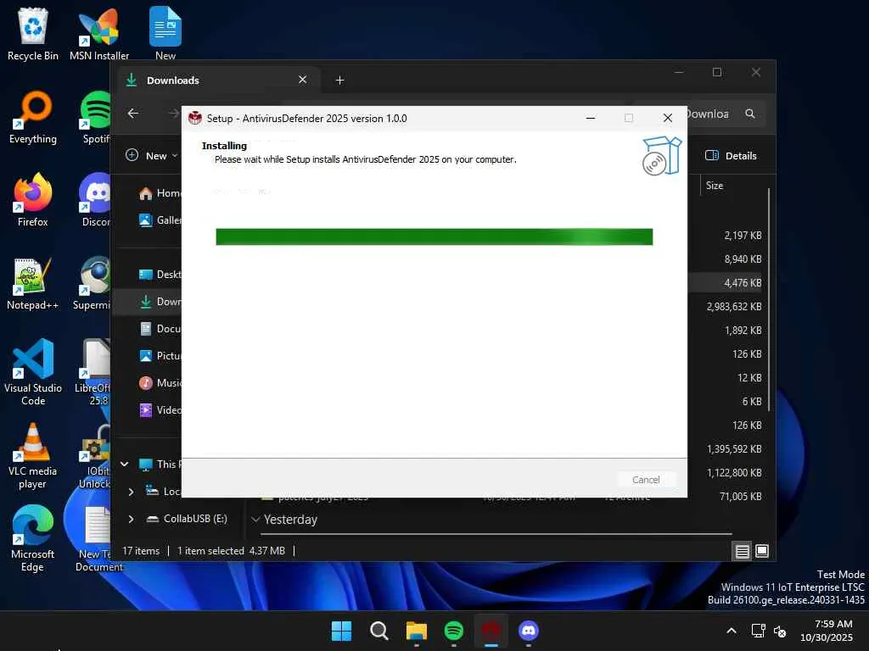
Task: Collapse the This PC tree node
Action: (x=125, y=464)
